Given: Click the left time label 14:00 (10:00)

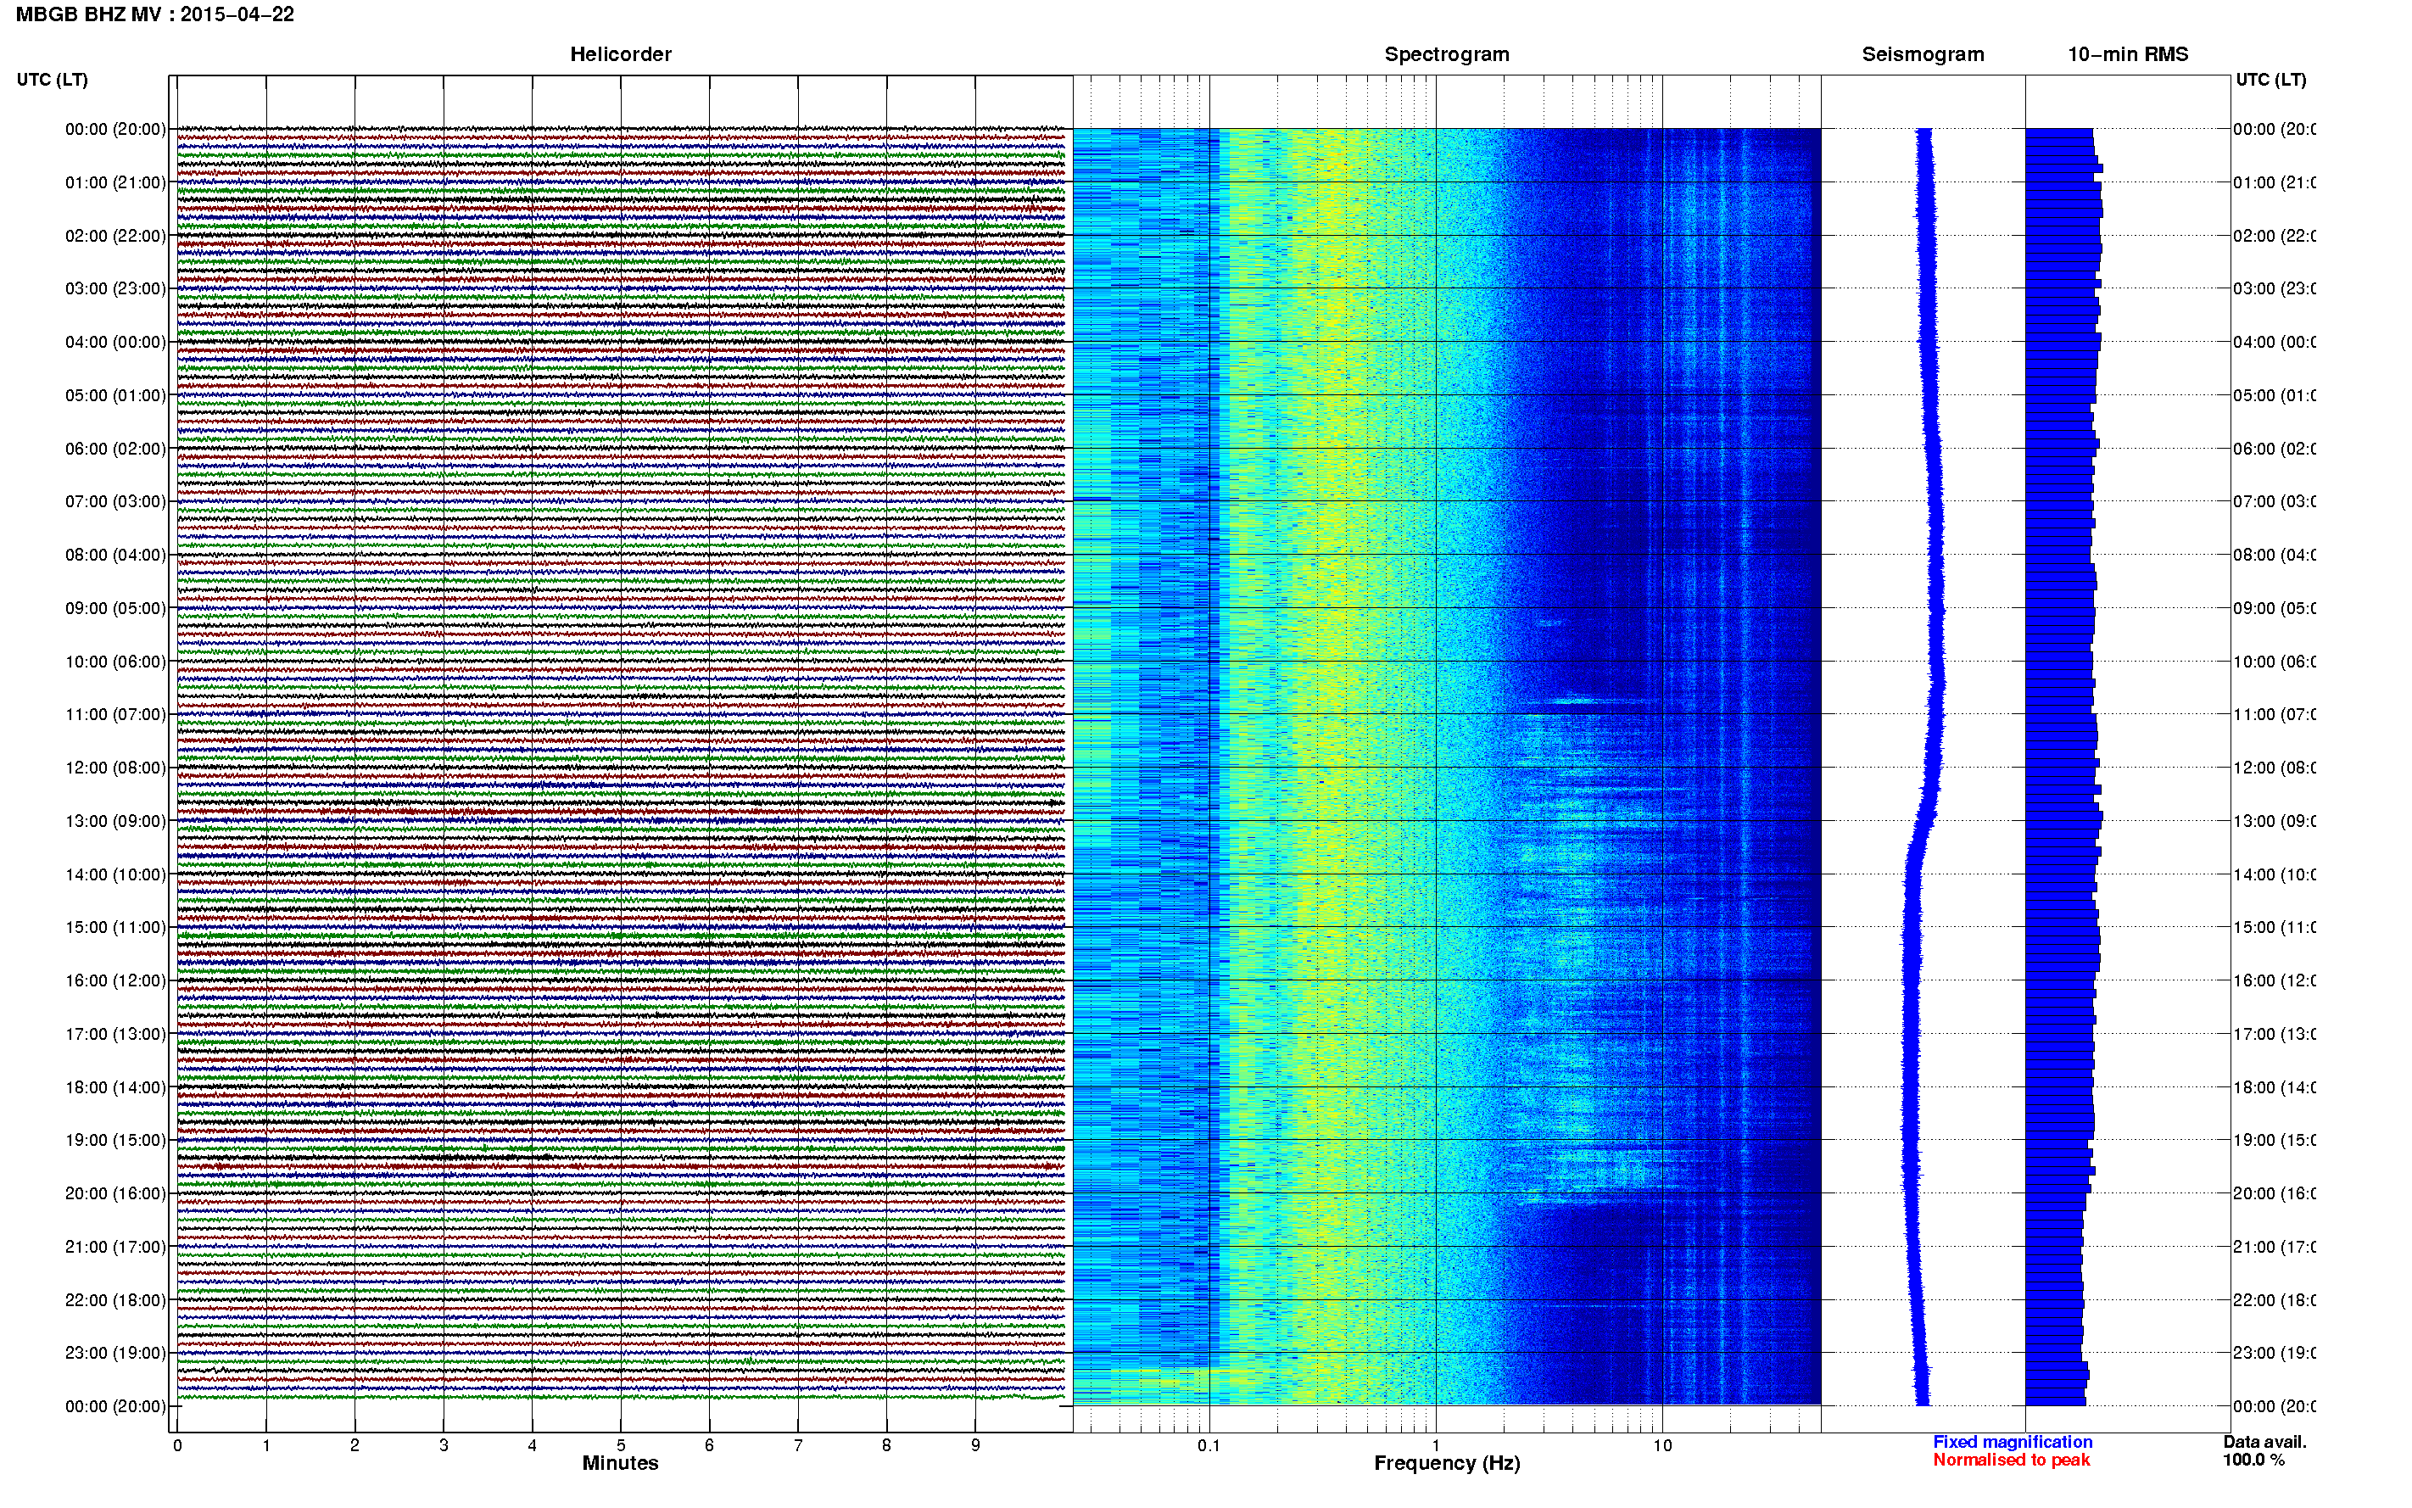Looking at the screenshot, I should (115, 874).
